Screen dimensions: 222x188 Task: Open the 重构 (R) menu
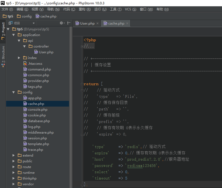click(x=85, y=9)
